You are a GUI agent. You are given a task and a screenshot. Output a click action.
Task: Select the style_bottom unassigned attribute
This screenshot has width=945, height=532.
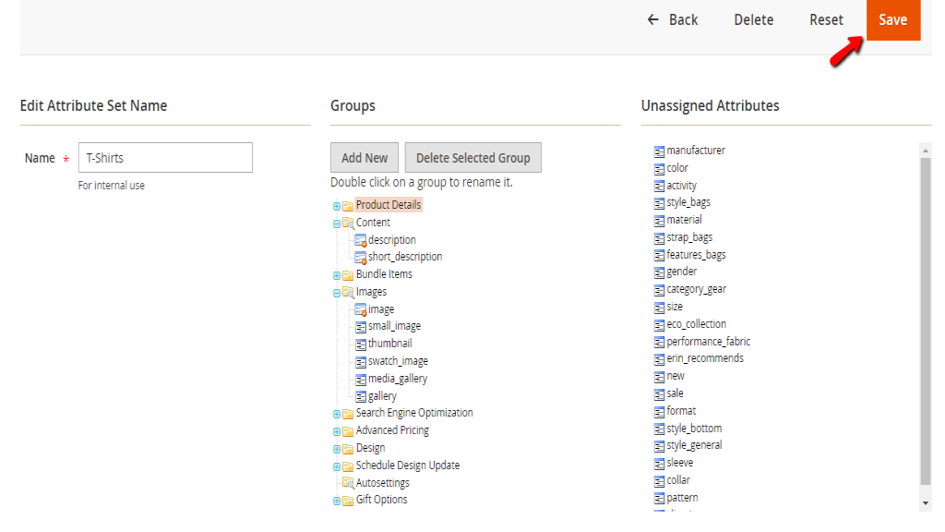(x=694, y=429)
